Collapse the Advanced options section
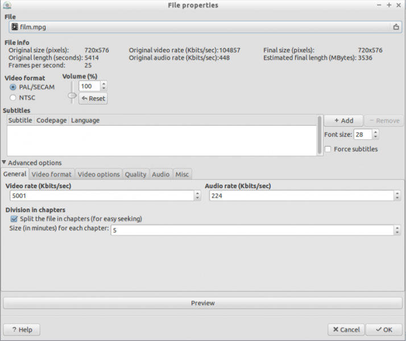This screenshot has width=406, height=341. 5,163
